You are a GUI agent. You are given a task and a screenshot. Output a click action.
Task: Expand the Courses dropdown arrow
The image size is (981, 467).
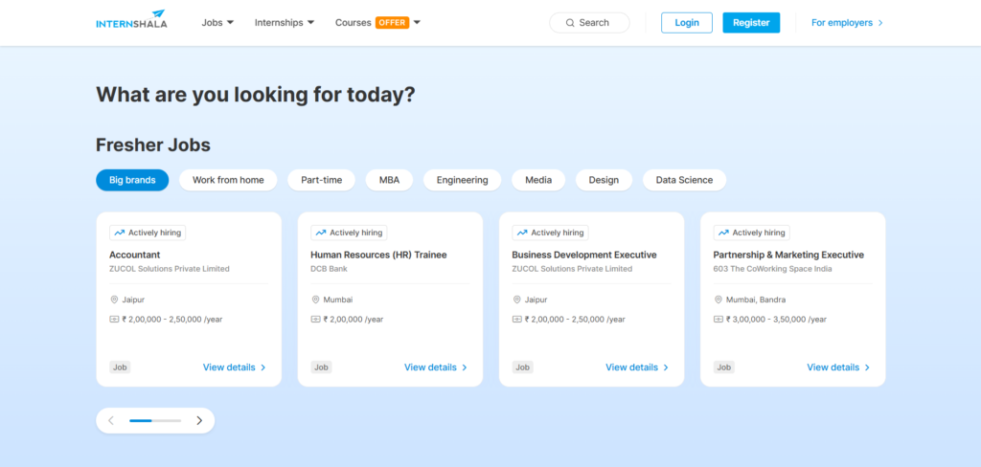point(417,23)
